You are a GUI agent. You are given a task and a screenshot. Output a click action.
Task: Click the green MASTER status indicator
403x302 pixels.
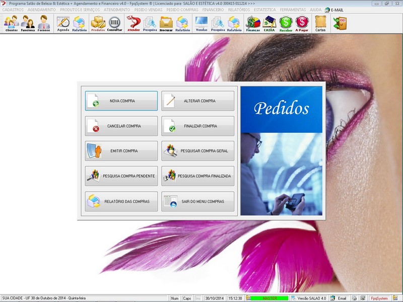(x=270, y=298)
